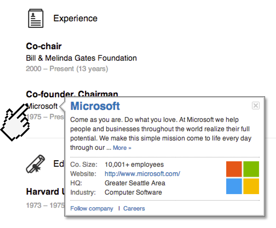
Task: Expand description with the More » link
Action: pos(122,148)
